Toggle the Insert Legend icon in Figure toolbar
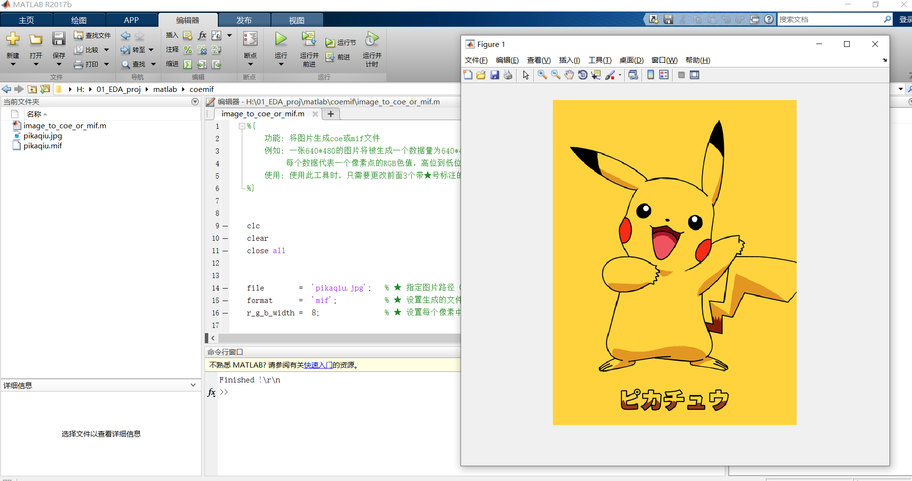912x481 pixels. pos(664,75)
